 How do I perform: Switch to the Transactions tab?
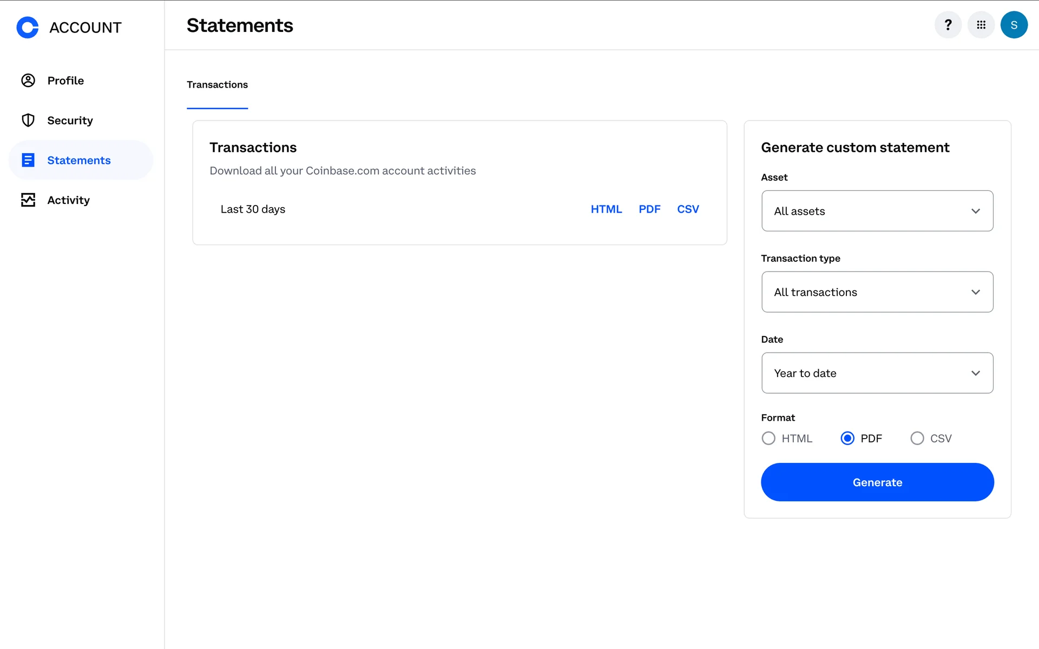[217, 85]
